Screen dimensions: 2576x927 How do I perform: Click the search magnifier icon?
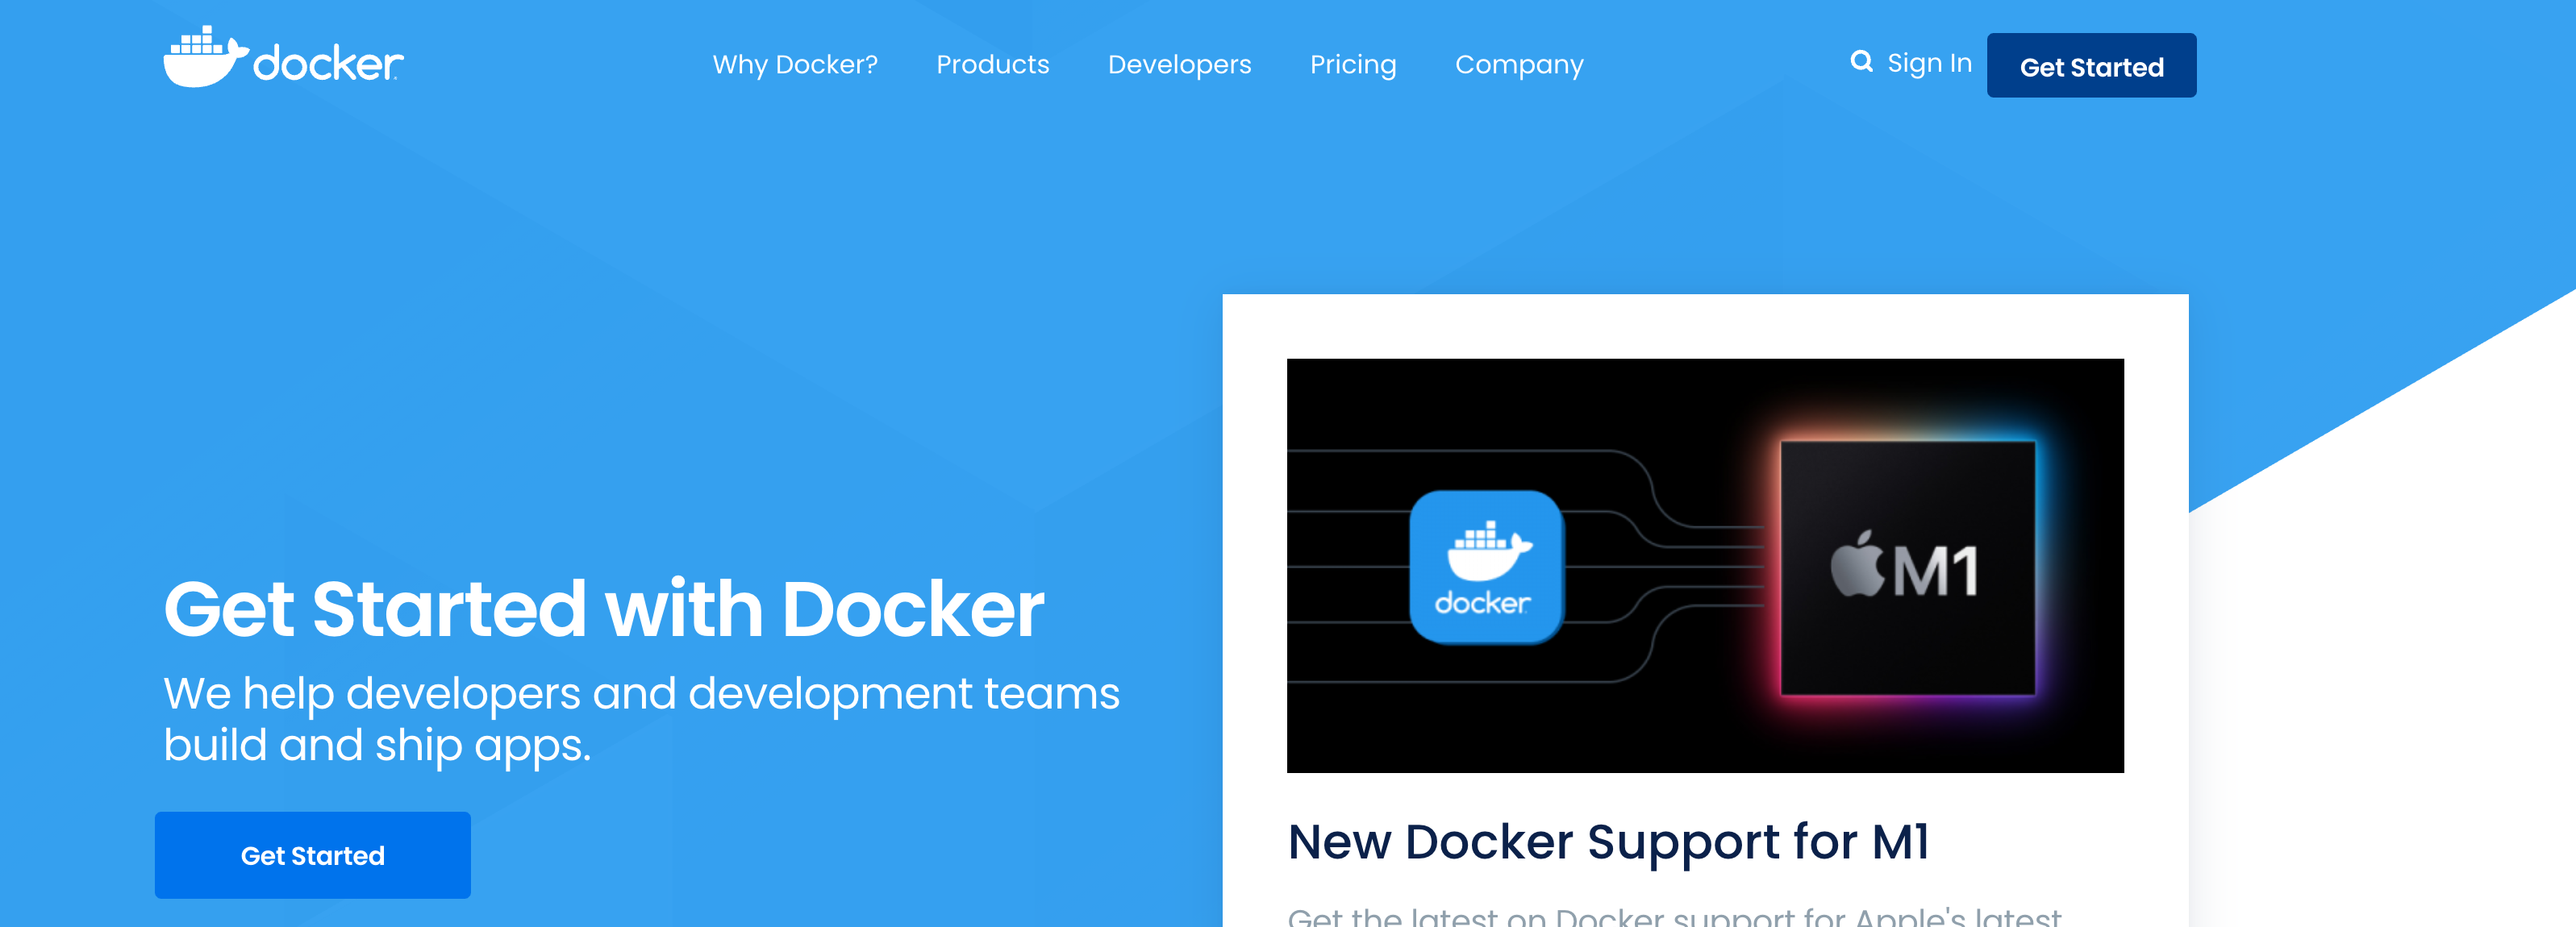click(1858, 62)
